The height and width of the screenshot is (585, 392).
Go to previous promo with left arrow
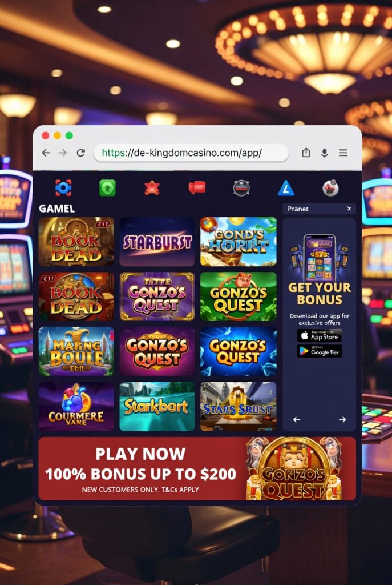pos(297,420)
